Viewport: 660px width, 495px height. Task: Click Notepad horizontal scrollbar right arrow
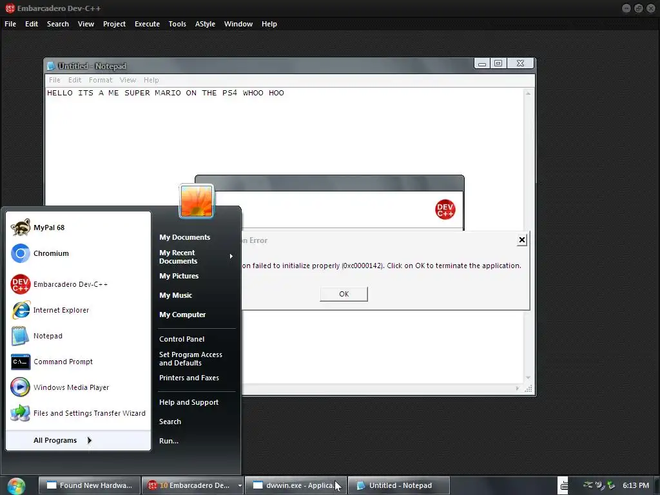[518, 389]
